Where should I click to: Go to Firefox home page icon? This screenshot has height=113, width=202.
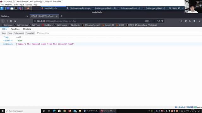15,21
